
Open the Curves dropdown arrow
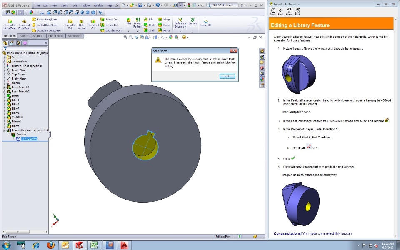[192, 31]
